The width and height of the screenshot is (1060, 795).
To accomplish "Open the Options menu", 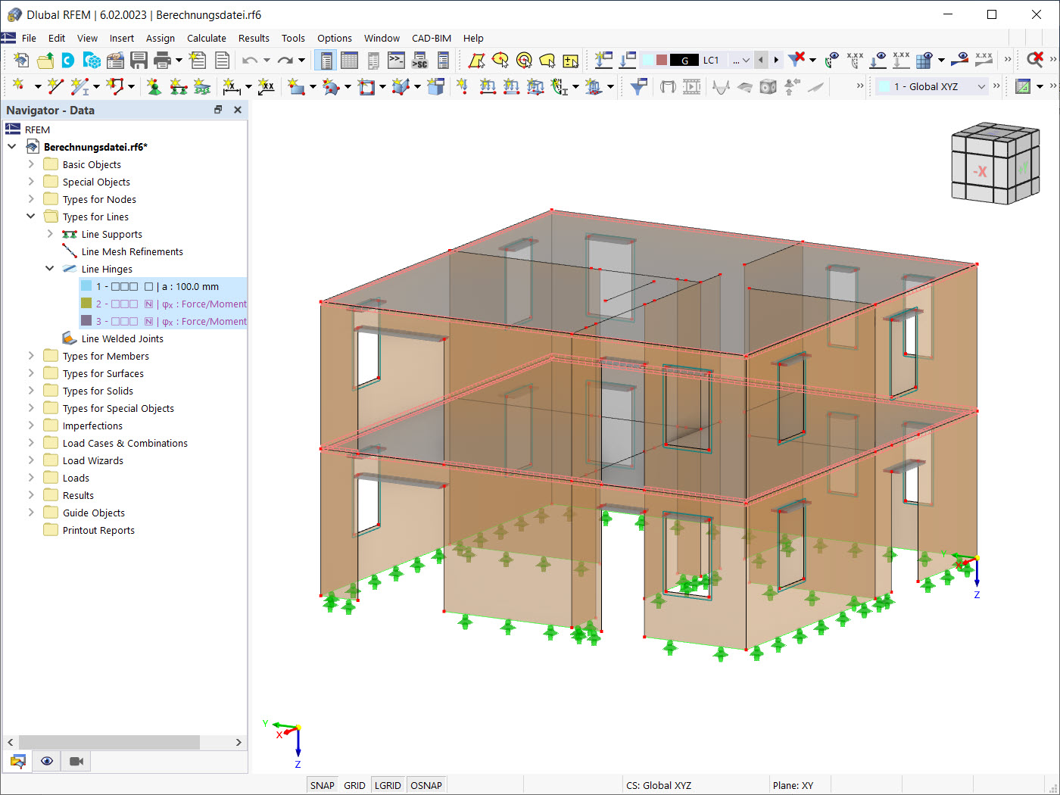I will [334, 38].
